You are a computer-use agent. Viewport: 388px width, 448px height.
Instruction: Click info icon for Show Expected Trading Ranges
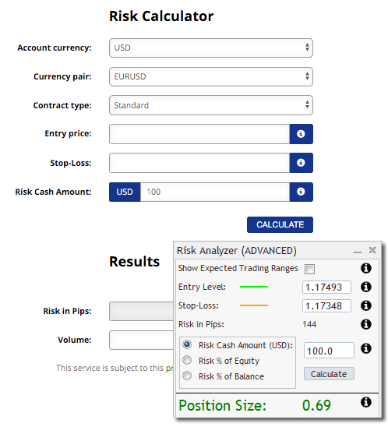point(365,268)
